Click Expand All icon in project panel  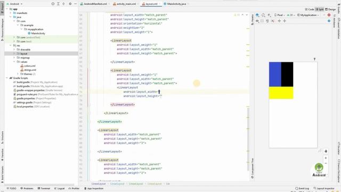click(58, 4)
